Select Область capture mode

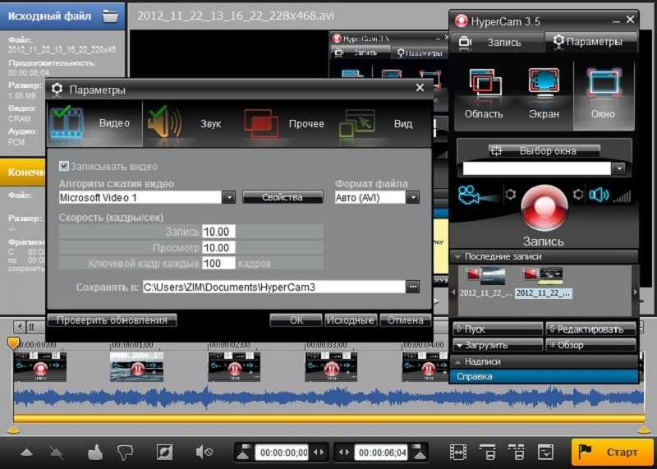(484, 94)
